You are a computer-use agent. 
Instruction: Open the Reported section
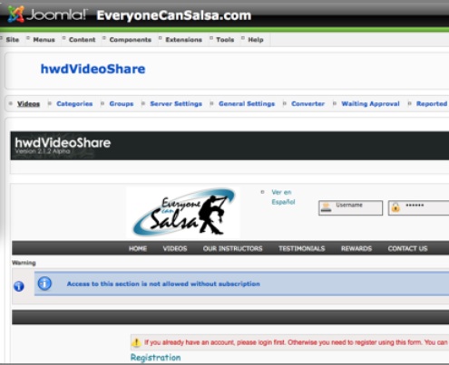[432, 104]
